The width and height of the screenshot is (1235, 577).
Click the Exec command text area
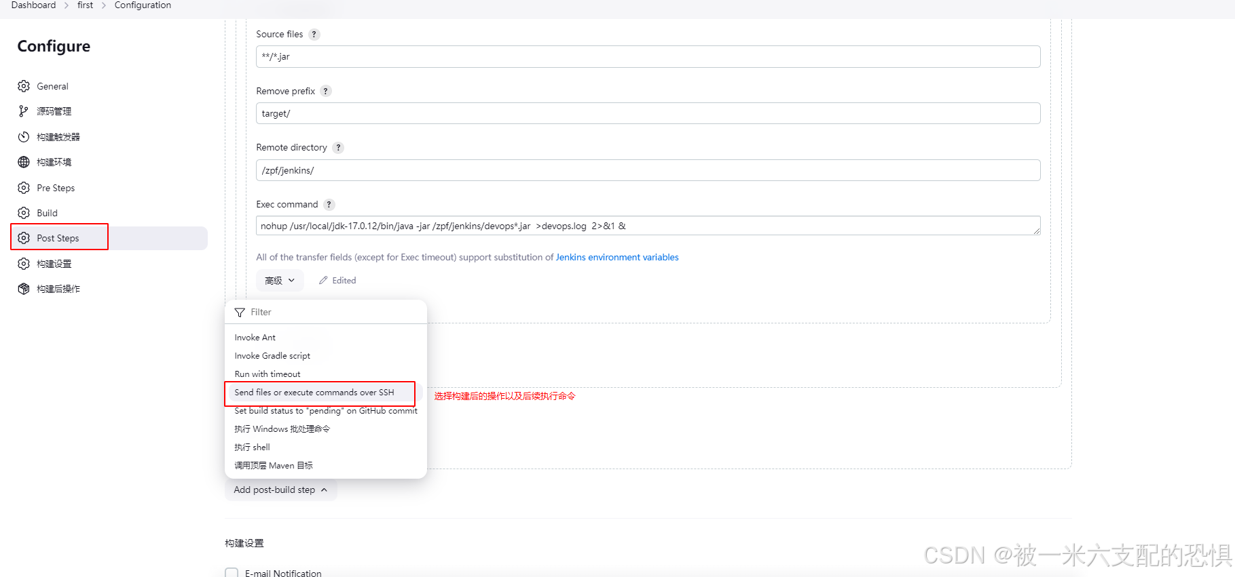(648, 226)
